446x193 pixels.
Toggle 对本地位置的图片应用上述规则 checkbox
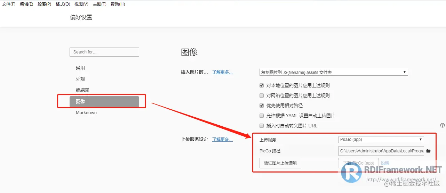point(262,85)
